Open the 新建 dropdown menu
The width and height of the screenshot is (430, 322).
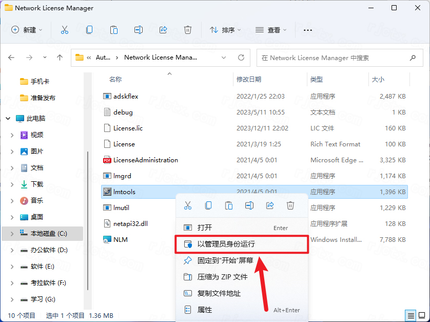(x=27, y=30)
